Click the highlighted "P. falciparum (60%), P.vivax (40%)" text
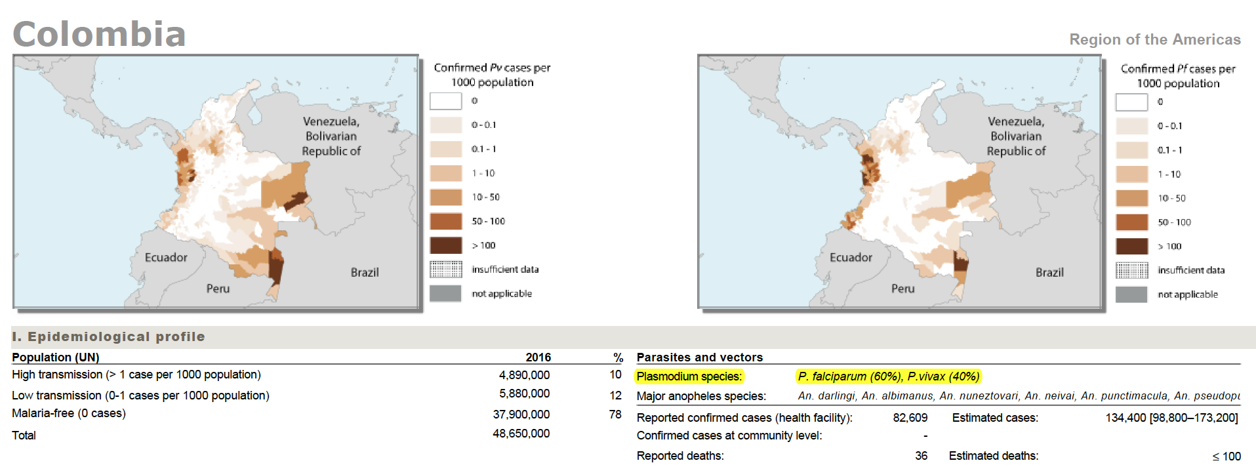Viewport: 1256px width, 467px height. (888, 376)
